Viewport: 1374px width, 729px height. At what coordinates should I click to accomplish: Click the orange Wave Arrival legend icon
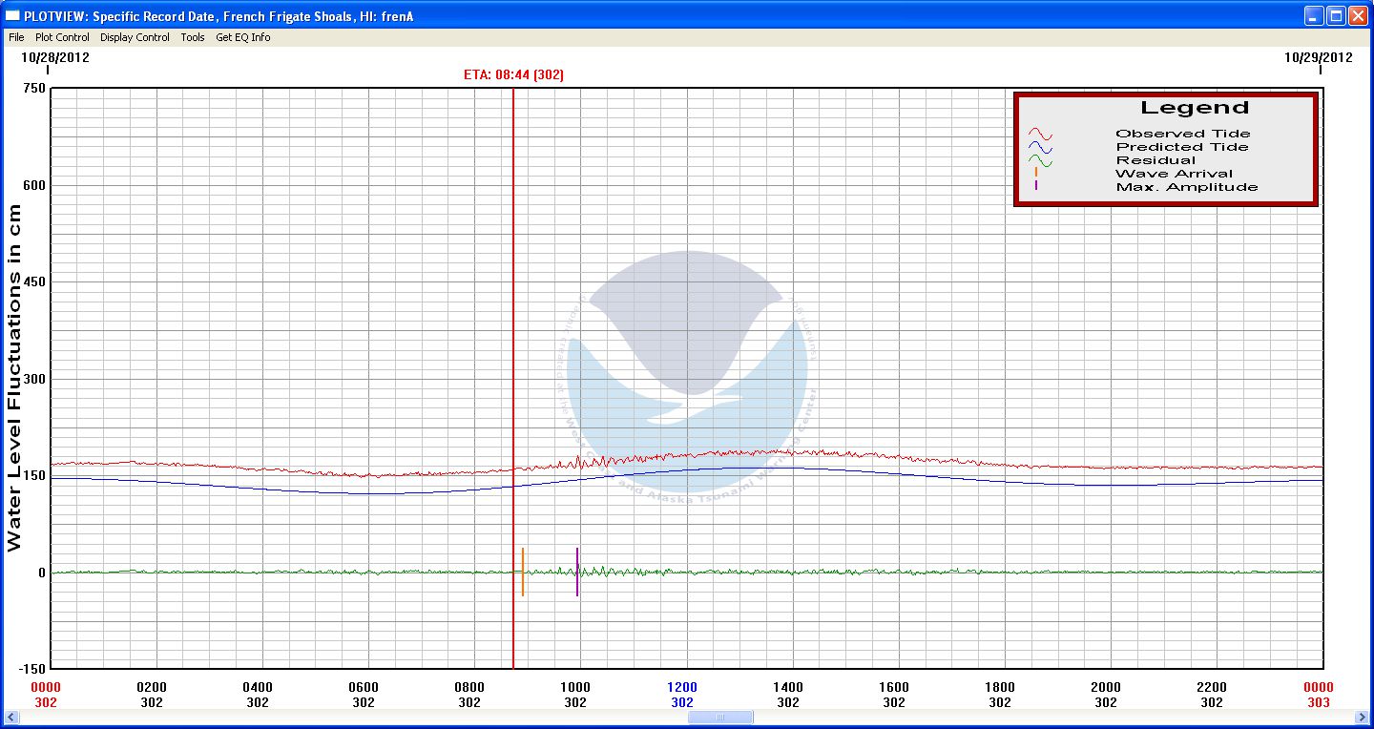point(1036,173)
